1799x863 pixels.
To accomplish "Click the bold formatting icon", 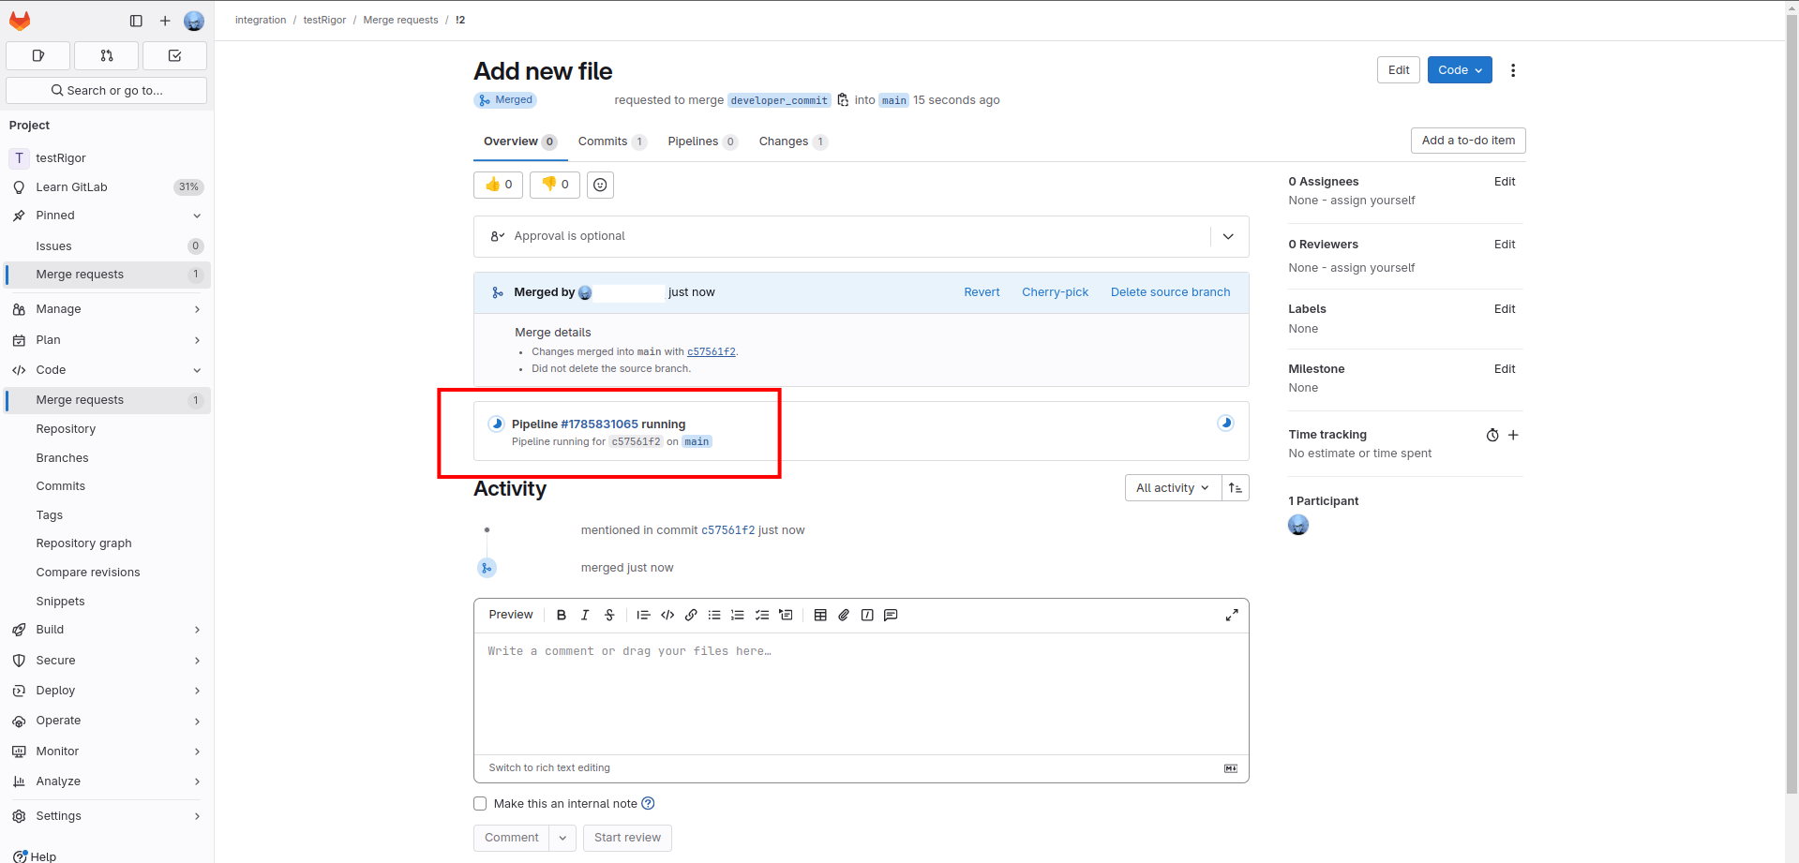I will pos(562,616).
